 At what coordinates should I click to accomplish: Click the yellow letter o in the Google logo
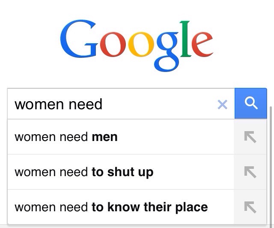tap(141, 45)
